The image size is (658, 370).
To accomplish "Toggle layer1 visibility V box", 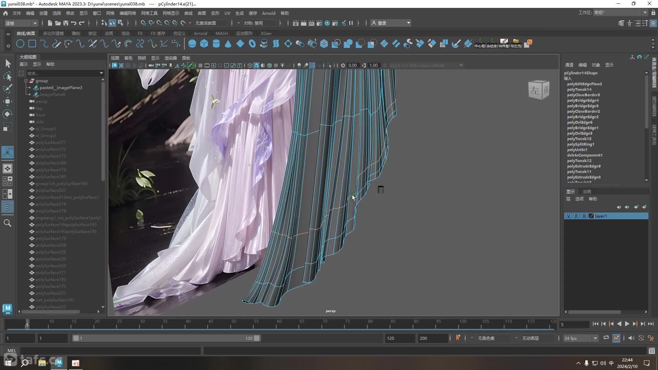I will (x=569, y=216).
